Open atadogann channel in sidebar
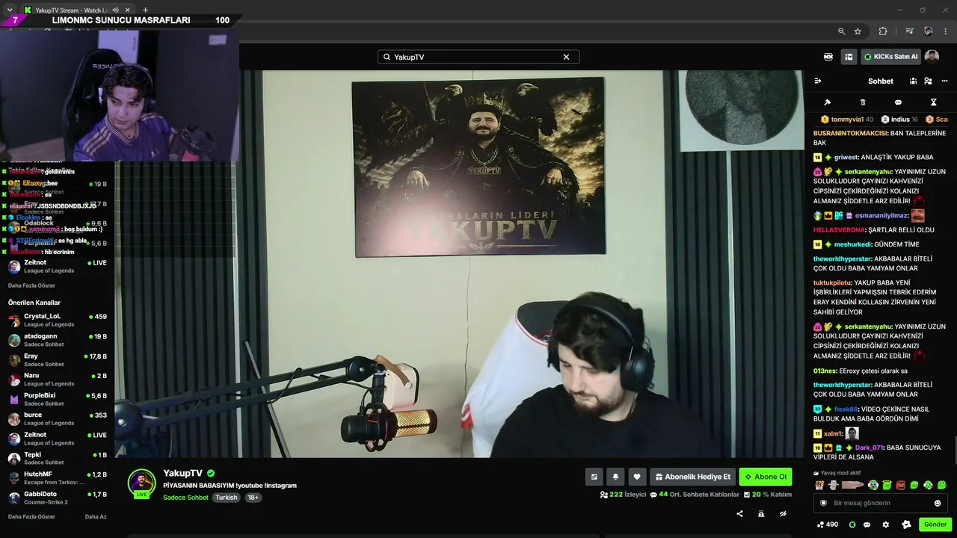Image resolution: width=957 pixels, height=538 pixels. click(58, 340)
